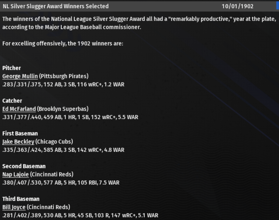The height and width of the screenshot is (220, 279).
Task: Click the Catcher position heading
Action: point(12,101)
